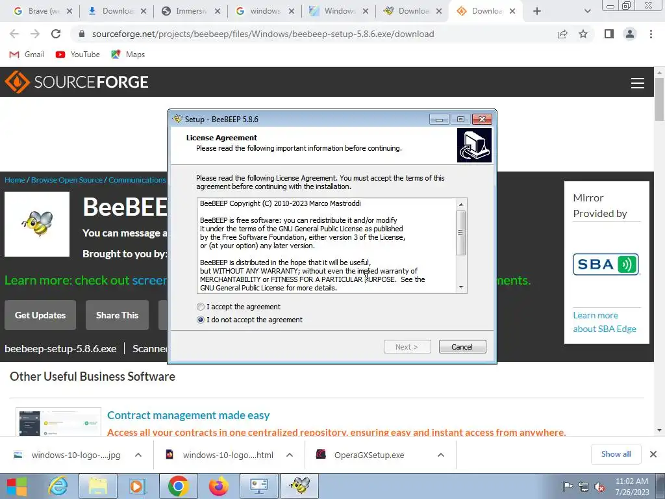Screen dimensions: 665x499
Task: Click the Get Updates button
Action: coord(40,315)
